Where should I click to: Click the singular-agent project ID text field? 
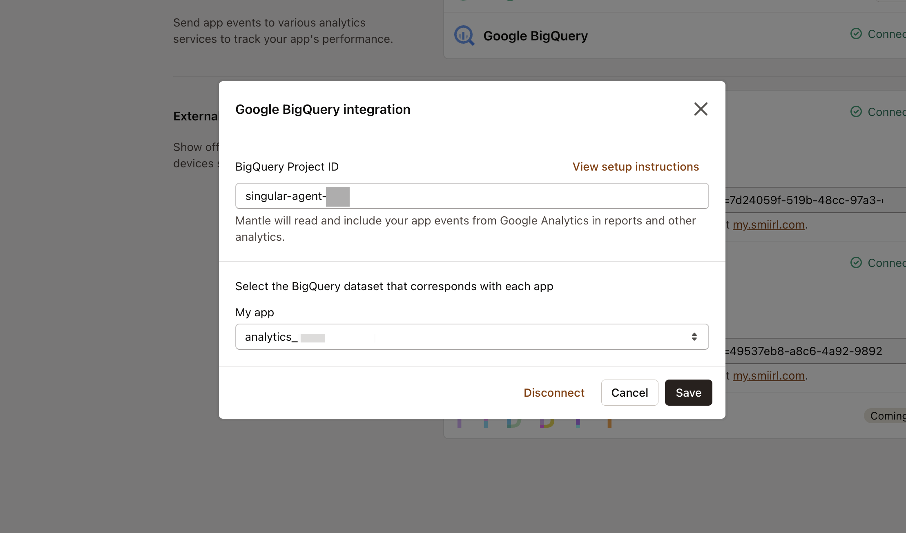point(472,195)
